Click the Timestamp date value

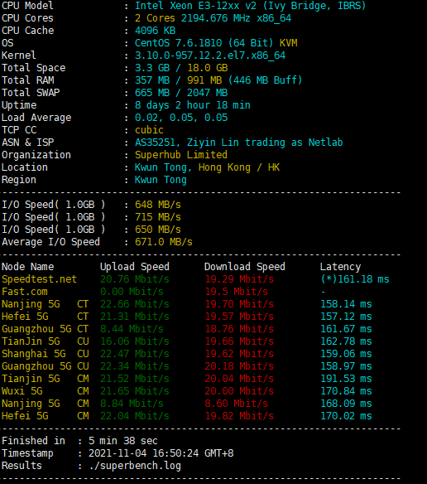point(161,453)
